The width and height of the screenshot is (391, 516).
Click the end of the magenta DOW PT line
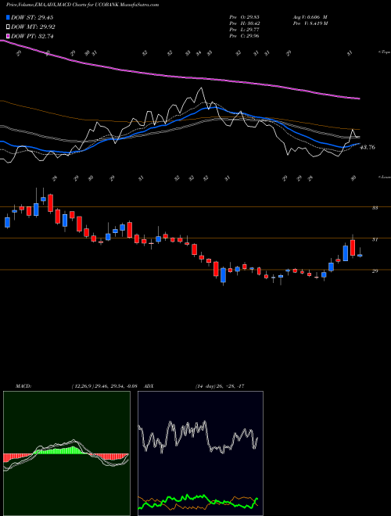[359, 99]
